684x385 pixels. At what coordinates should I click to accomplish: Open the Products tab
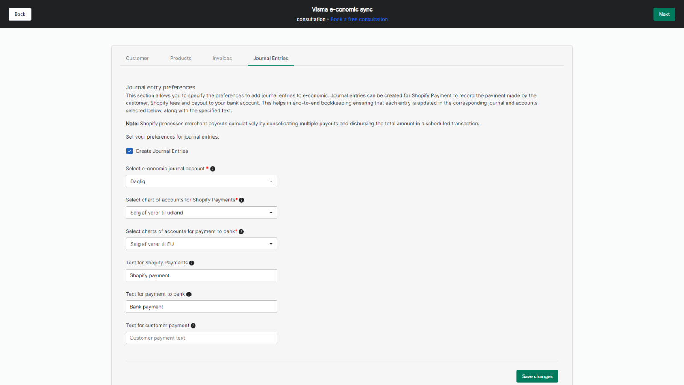point(180,58)
